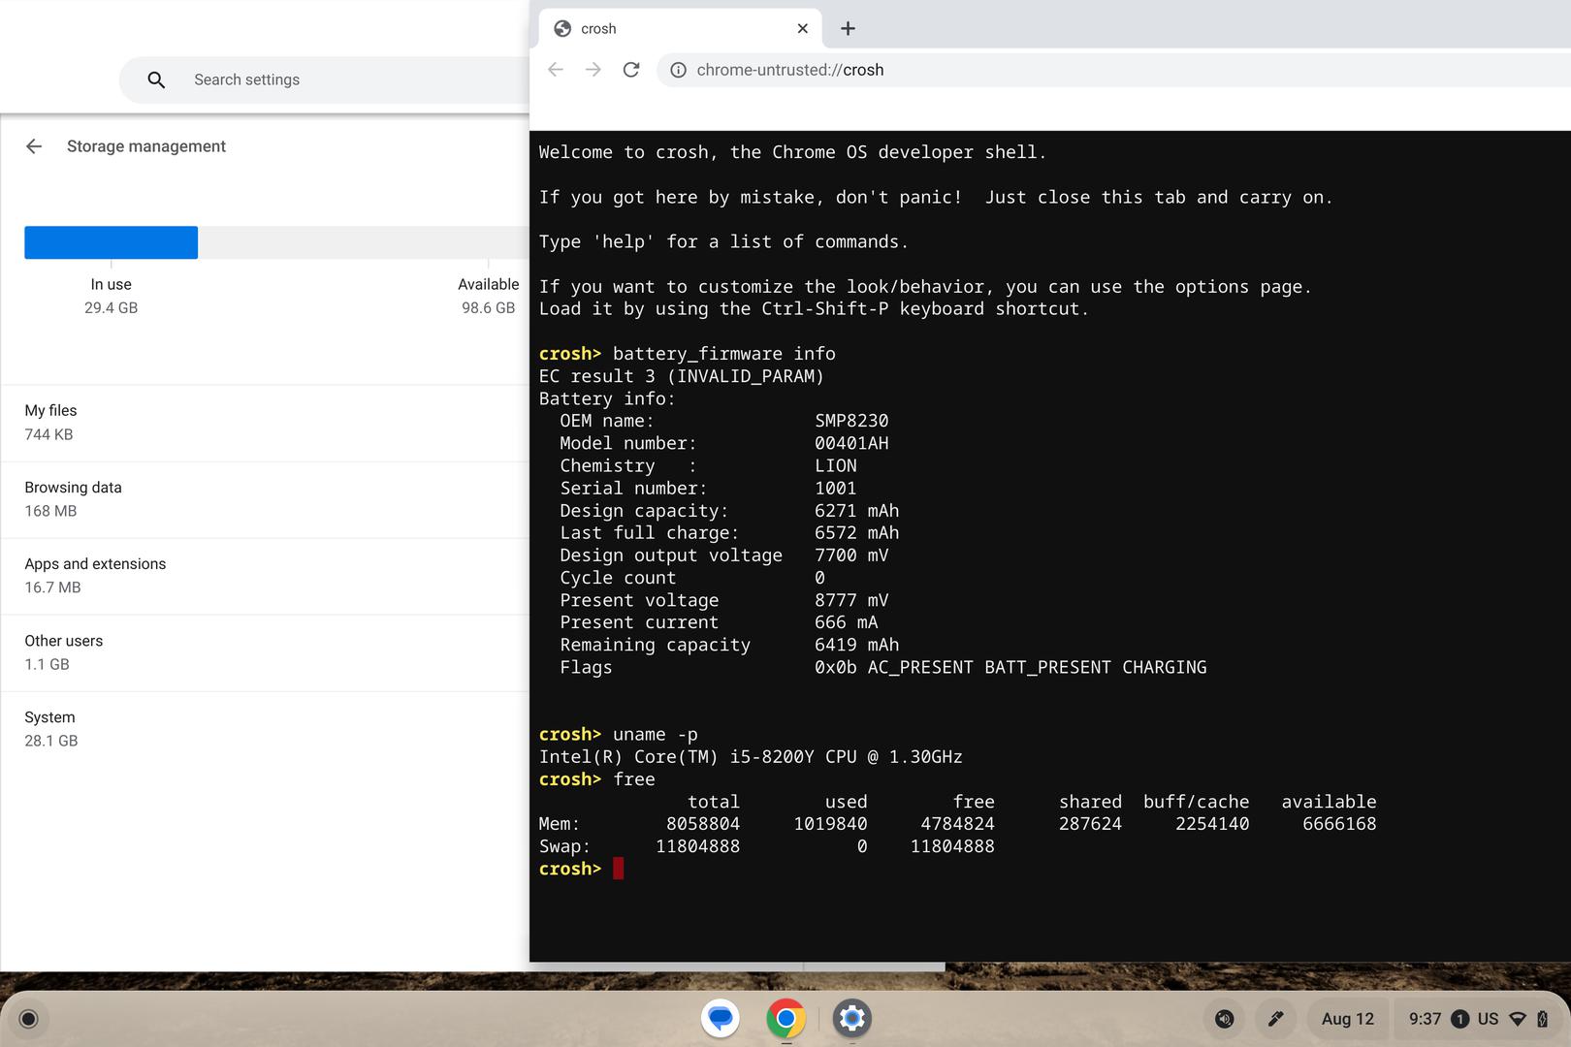Screen dimensions: 1571x1047
Task: Click the OEM name value SMP8230
Action: click(x=851, y=421)
